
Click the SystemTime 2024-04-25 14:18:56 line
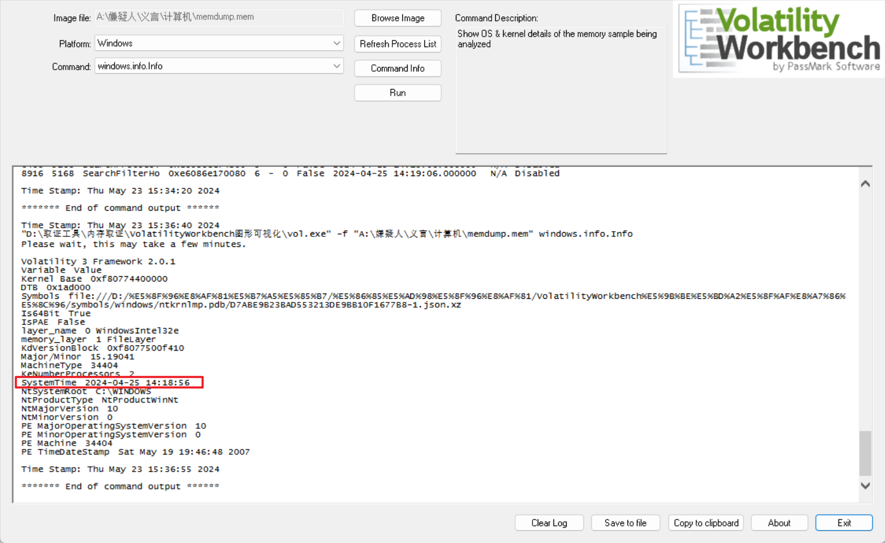pos(105,383)
